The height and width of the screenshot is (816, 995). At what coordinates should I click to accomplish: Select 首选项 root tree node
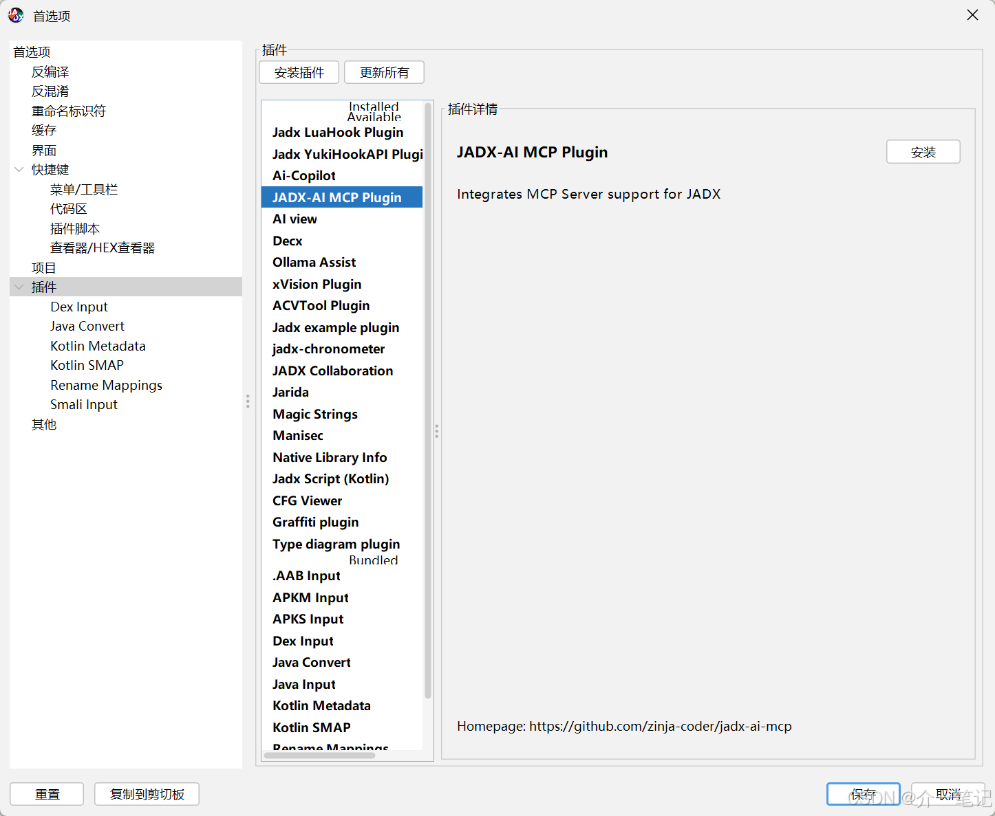click(32, 52)
